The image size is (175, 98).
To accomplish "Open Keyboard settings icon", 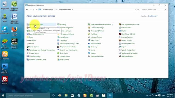I will click(x=28, y=41).
